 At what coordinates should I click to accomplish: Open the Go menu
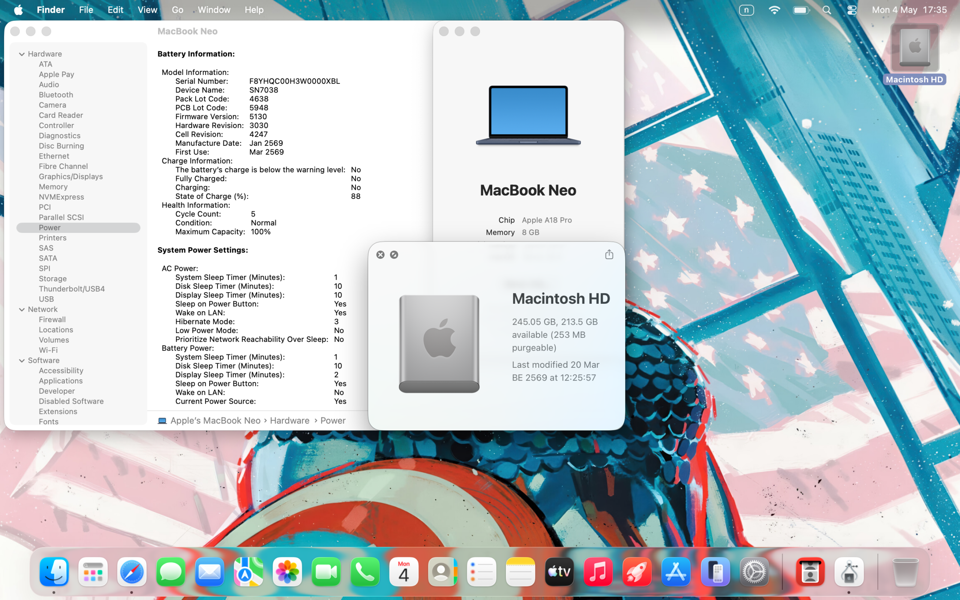177,10
